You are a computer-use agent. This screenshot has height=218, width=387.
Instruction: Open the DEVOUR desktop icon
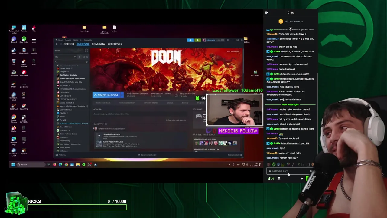24,151
